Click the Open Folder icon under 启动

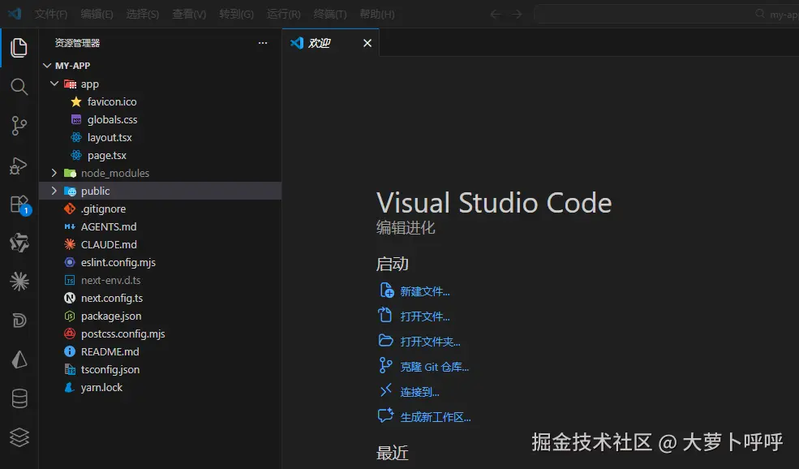[386, 341]
